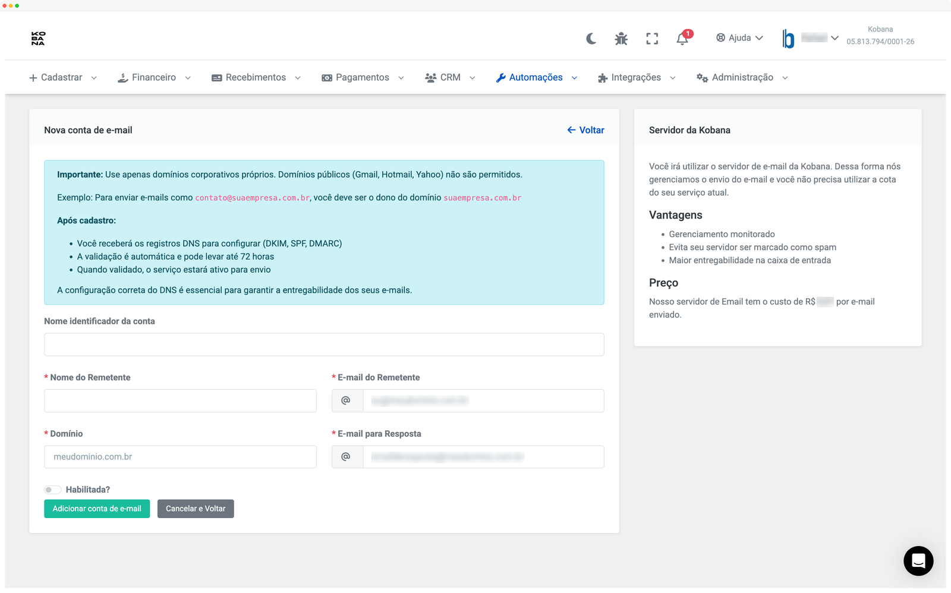
Task: Open notifications from the bell icon
Action: [682, 37]
